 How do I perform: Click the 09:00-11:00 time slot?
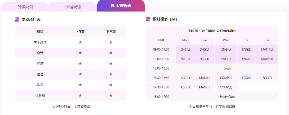click(161, 49)
